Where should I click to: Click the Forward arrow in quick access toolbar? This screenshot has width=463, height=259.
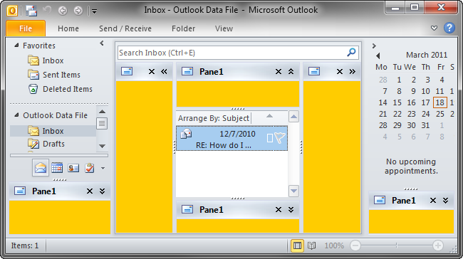pos(78,11)
